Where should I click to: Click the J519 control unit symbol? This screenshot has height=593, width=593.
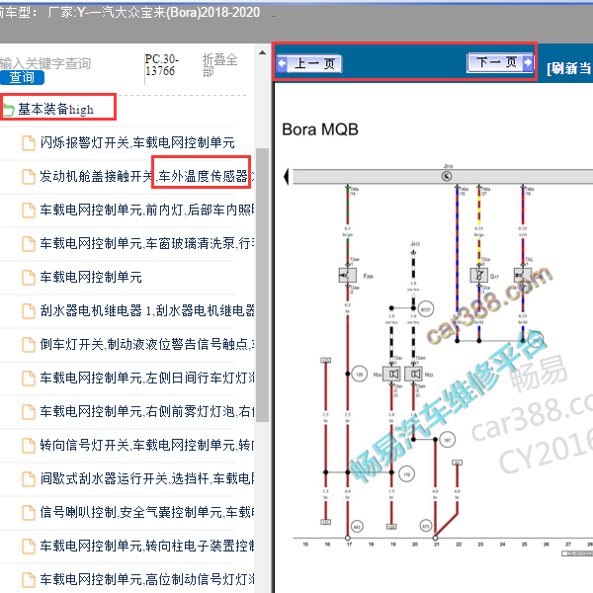pos(447,176)
